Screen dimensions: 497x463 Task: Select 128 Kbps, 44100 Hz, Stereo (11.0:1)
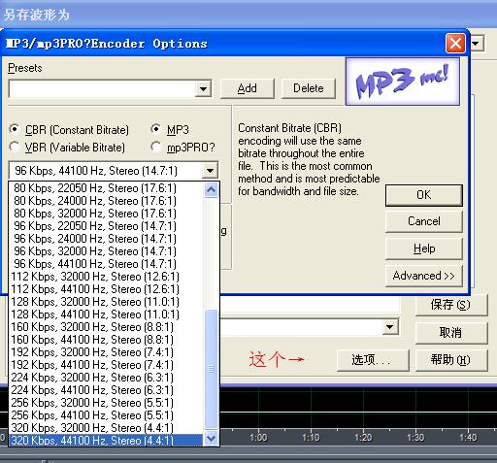[x=106, y=314]
